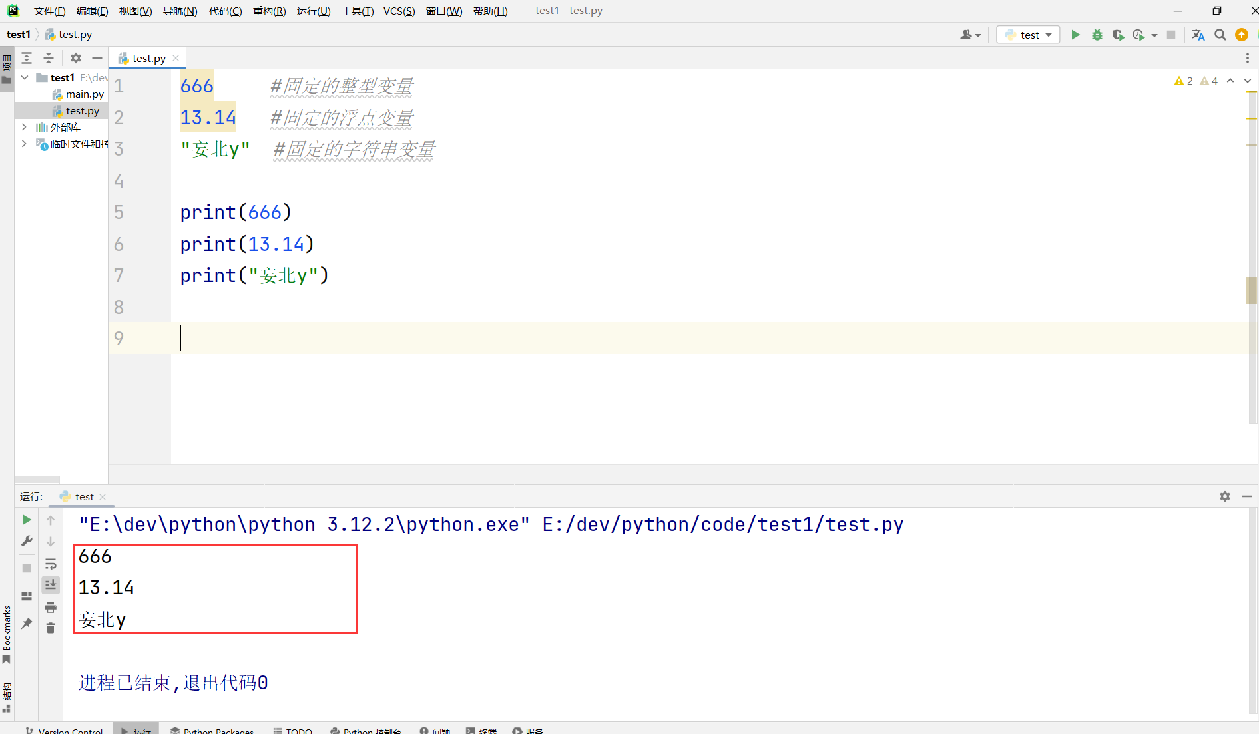Open the 编辑(E) menu
This screenshot has height=734, width=1259.
[x=92, y=11]
